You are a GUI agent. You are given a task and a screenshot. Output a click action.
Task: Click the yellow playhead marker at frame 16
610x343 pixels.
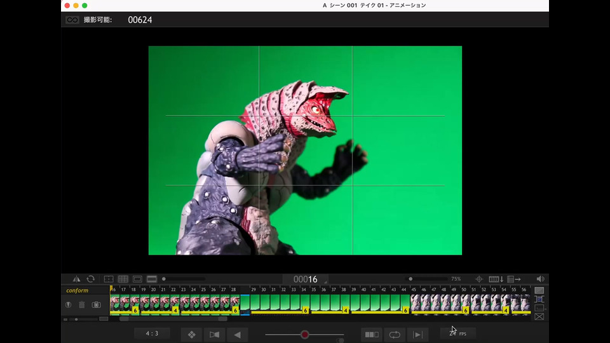pyautogui.click(x=111, y=288)
